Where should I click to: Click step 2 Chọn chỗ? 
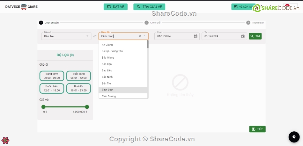pos(153,23)
